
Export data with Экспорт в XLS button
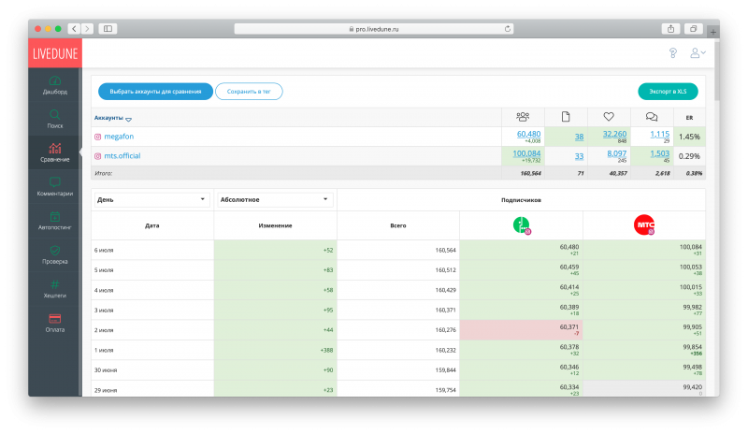click(668, 91)
